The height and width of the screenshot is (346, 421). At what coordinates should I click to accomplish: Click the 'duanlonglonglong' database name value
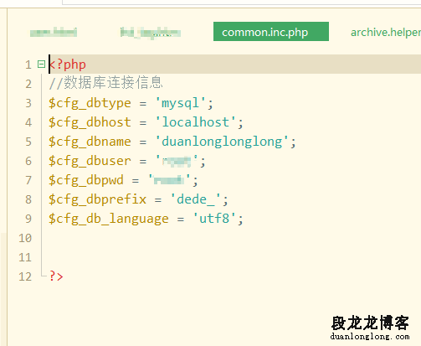click(222, 142)
